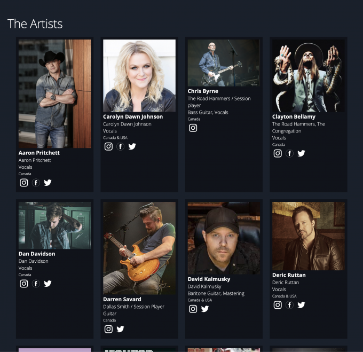Image resolution: width=363 pixels, height=352 pixels.
Task: Open Carolyn Dawn Johnson's portrait photo
Action: (139, 75)
